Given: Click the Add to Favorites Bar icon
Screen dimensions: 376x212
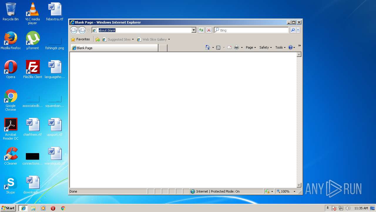Looking at the screenshot, I should 98,39.
